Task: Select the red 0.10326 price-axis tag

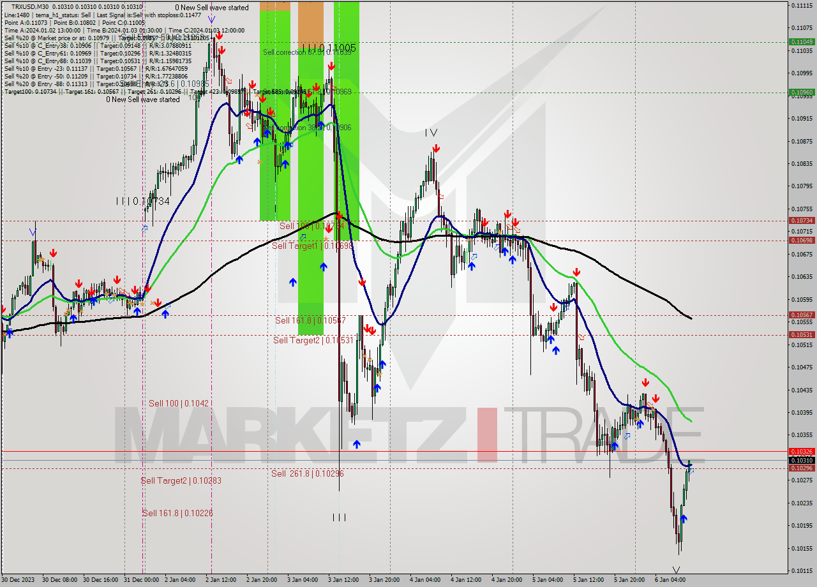Action: [802, 451]
